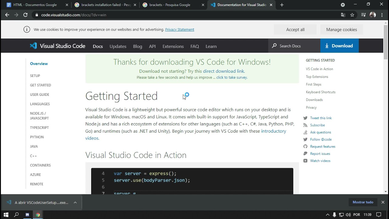Click Mostrar tudo in downloads bar
389x219 pixels.
(x=363, y=202)
